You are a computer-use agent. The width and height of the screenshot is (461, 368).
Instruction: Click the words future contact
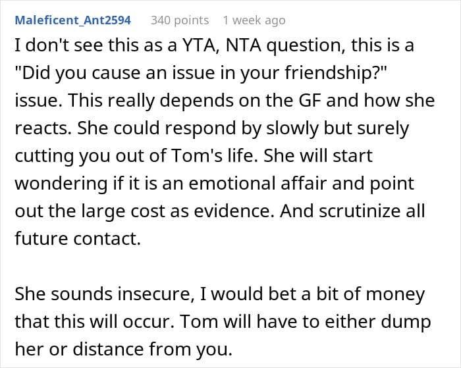pyautogui.click(x=78, y=238)
